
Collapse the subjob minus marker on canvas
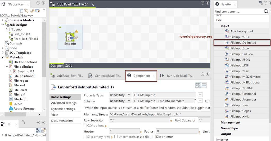pos(60,27)
